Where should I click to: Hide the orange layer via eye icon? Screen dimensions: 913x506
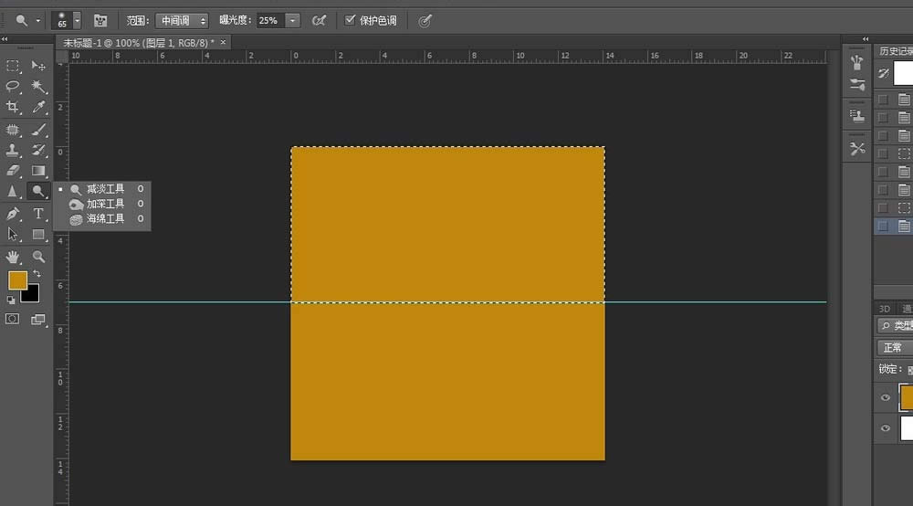tap(885, 397)
